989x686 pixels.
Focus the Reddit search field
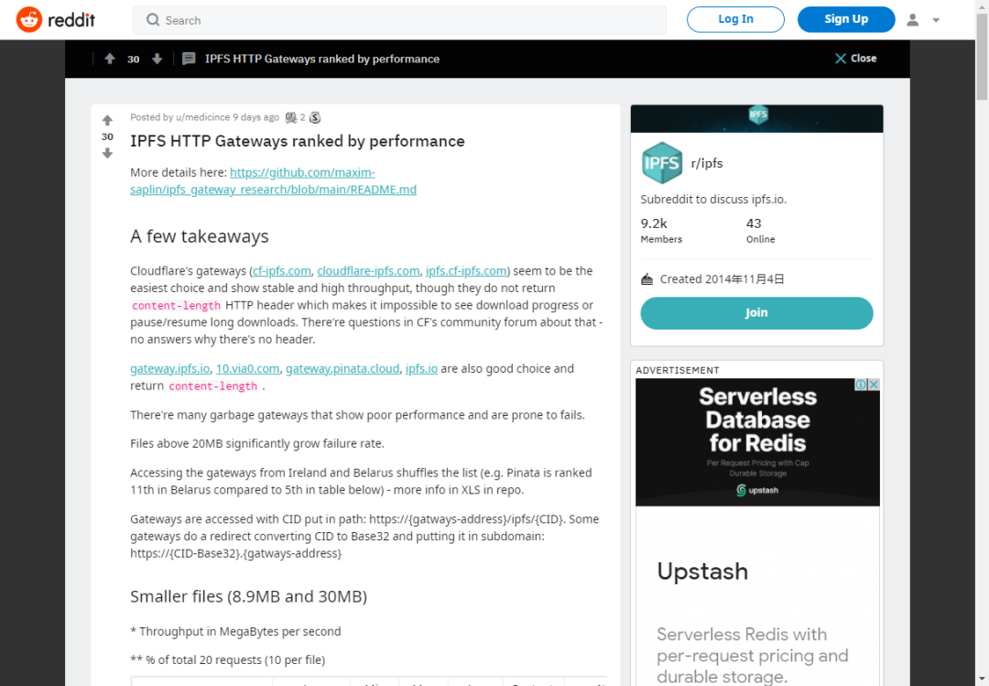coord(399,20)
